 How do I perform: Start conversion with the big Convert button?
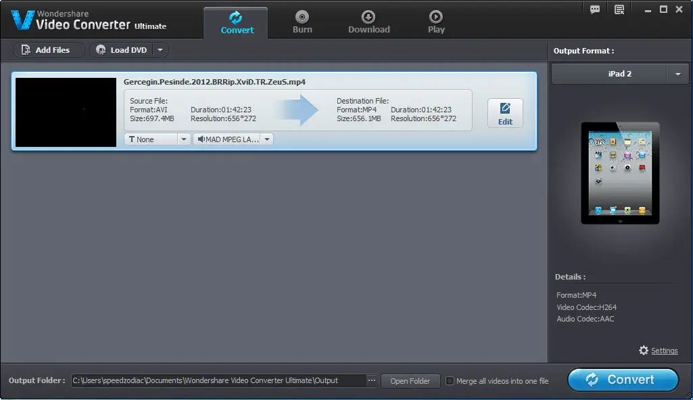[623, 380]
